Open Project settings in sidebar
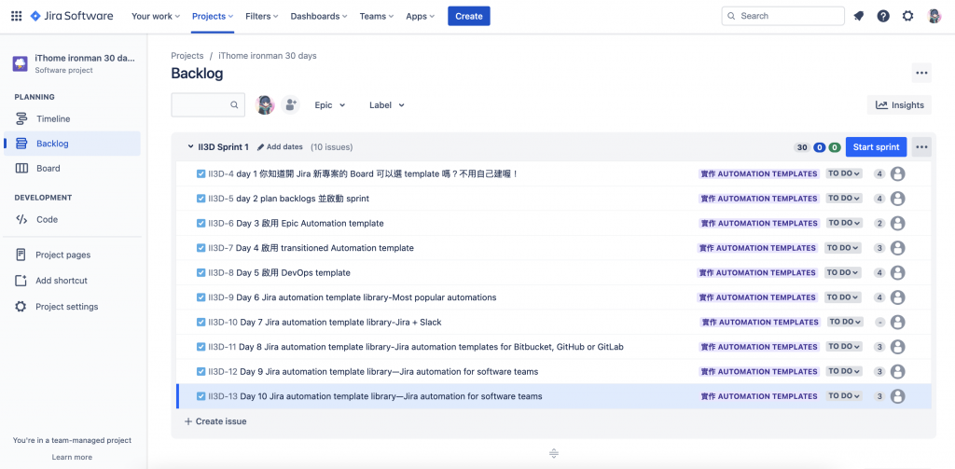The width and height of the screenshot is (955, 469). pos(72,307)
